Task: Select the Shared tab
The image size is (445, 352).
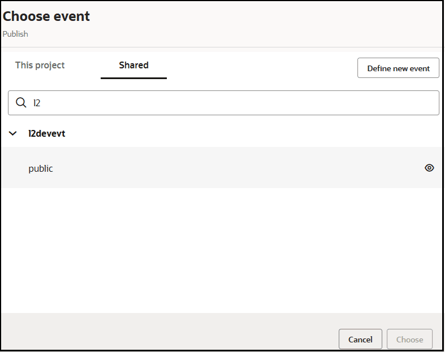Action: 133,66
